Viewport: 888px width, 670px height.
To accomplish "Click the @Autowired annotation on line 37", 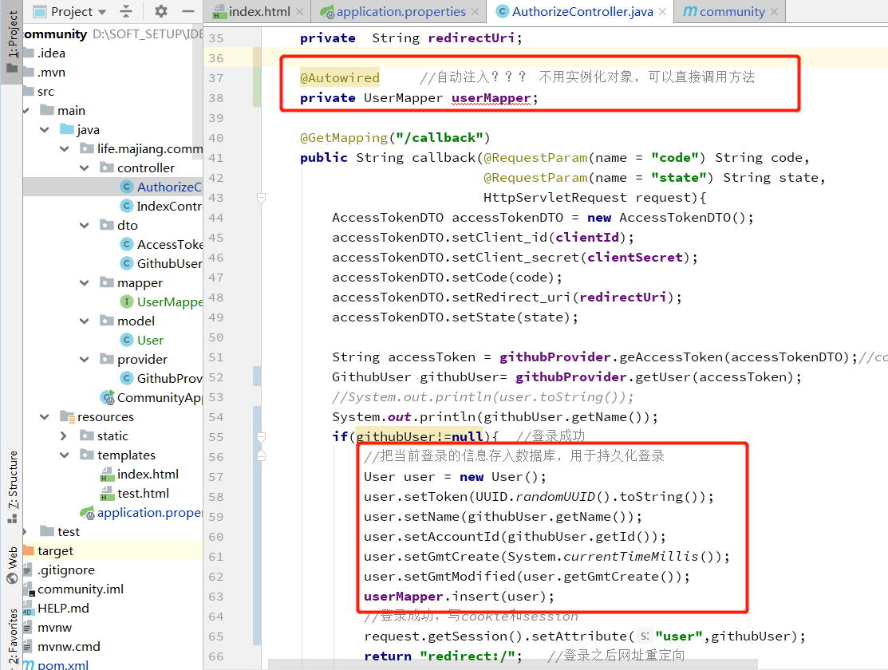I will (339, 77).
